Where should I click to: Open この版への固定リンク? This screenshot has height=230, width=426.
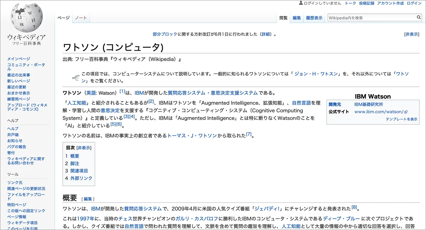[x=26, y=211]
